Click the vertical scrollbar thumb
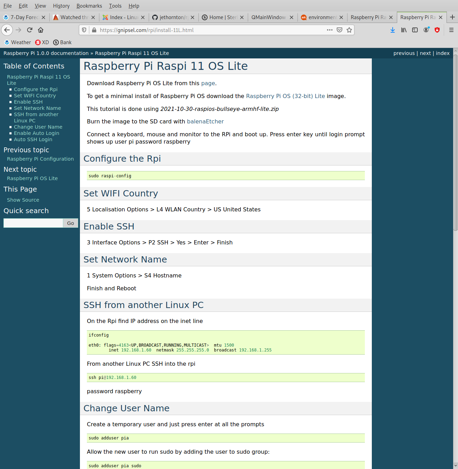Screen dimensions: 458x469 click(x=455, y=143)
